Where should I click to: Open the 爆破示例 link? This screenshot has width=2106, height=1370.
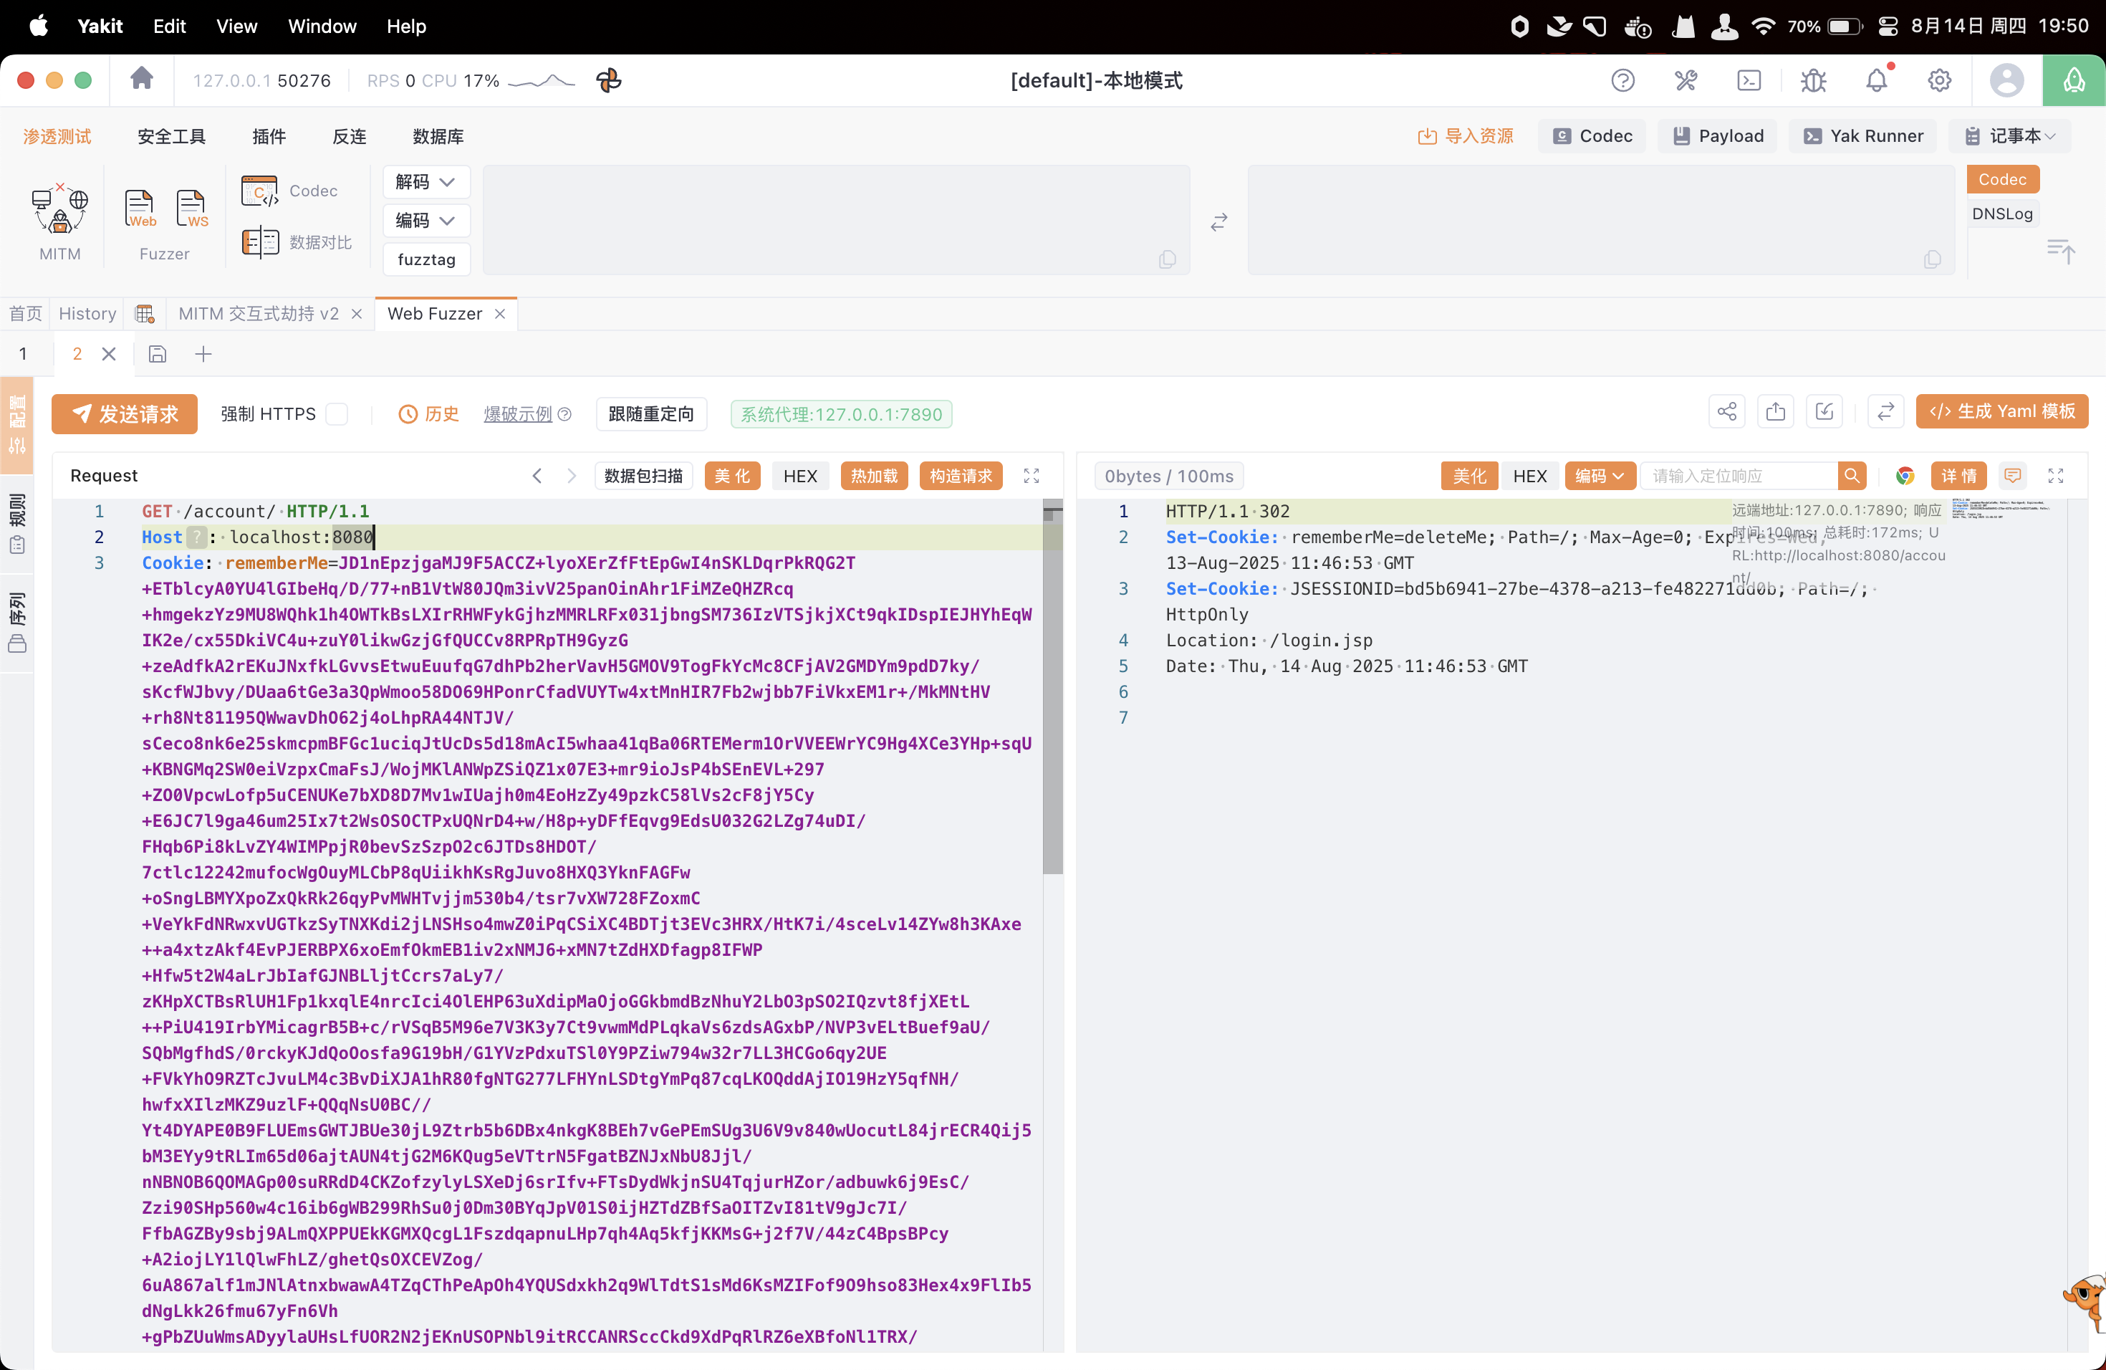pyautogui.click(x=518, y=413)
